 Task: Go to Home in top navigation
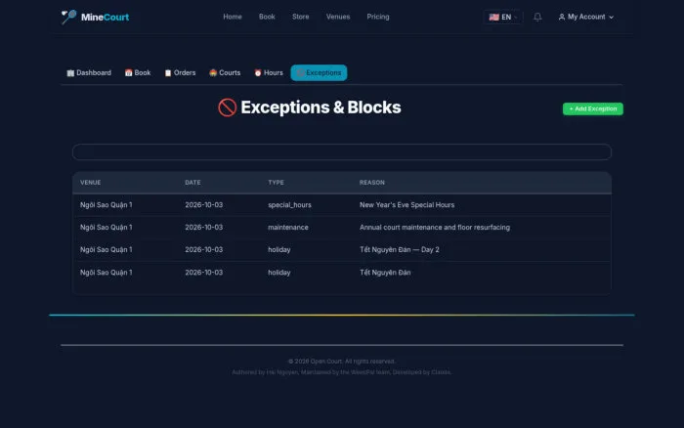(x=233, y=17)
